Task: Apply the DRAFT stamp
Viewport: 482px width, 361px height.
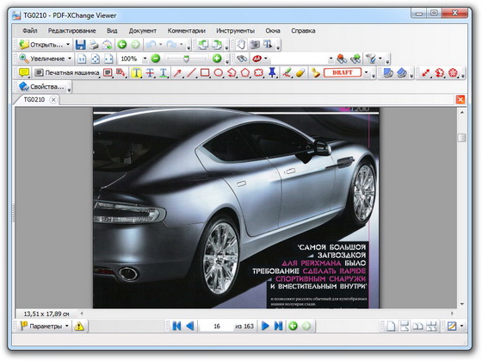Action: 343,72
